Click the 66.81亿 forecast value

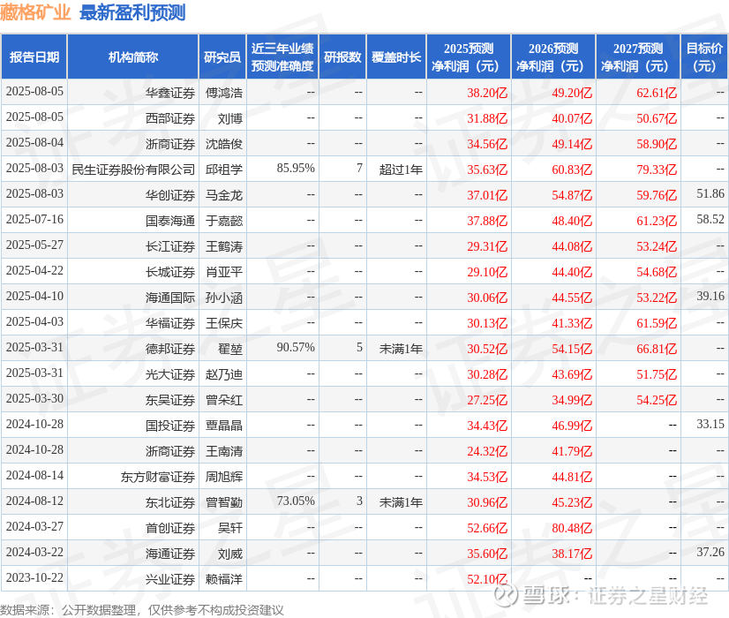657,349
